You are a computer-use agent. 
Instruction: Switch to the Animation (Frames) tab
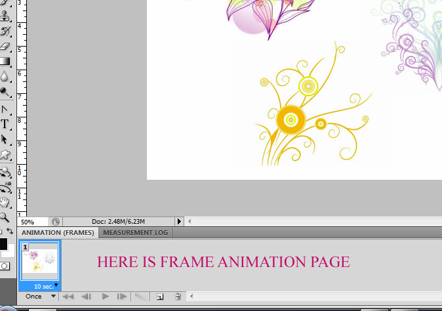[x=58, y=233]
